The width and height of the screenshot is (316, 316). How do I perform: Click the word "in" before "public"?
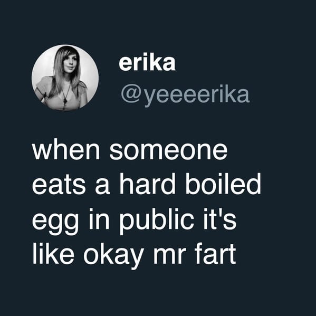[99, 219]
